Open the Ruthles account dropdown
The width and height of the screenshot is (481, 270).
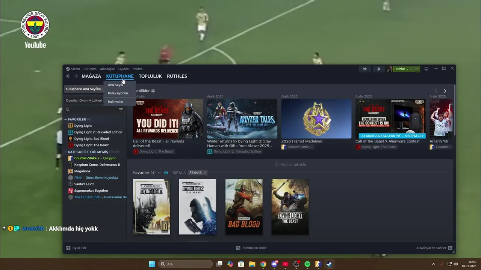point(401,69)
